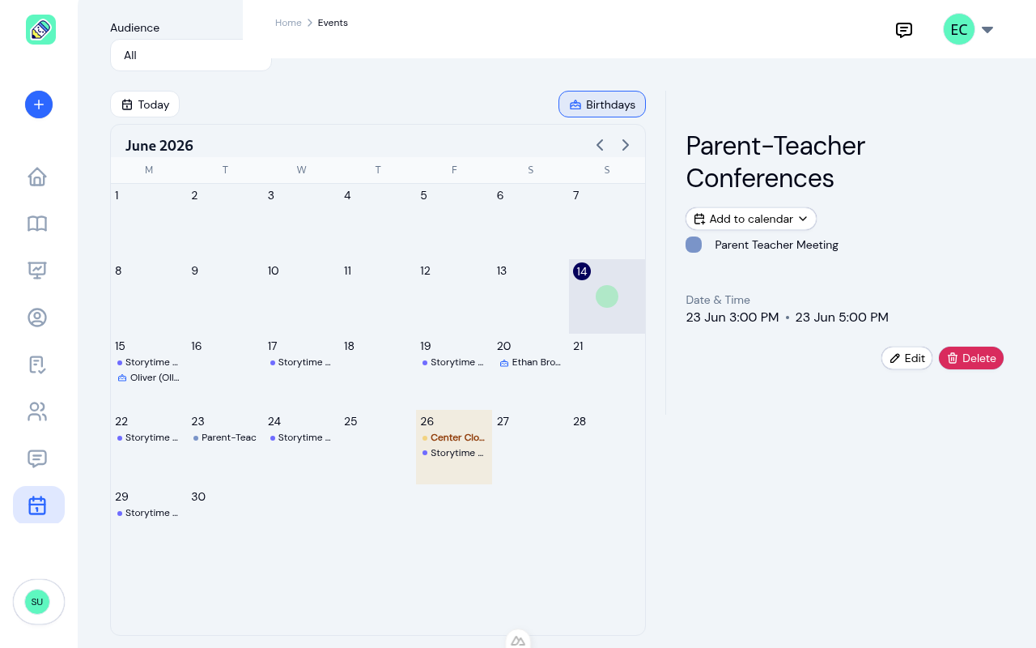This screenshot has width=1036, height=648.
Task: Open the messages icon in top bar
Action: pos(904,30)
